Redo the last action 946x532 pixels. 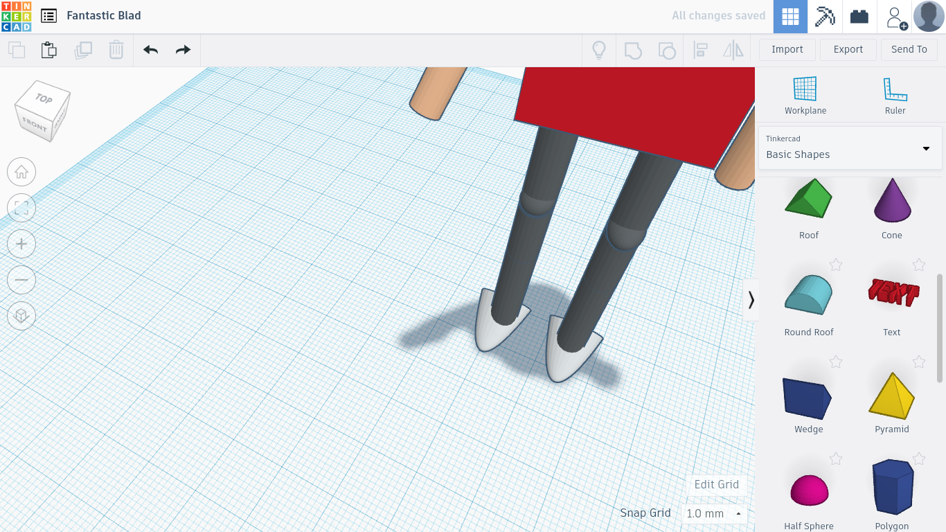183,50
